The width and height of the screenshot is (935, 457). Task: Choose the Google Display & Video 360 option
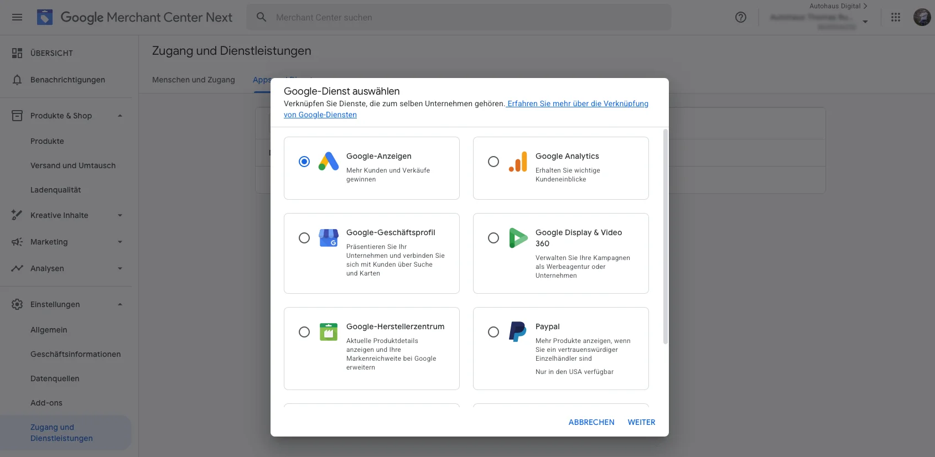[x=494, y=238]
